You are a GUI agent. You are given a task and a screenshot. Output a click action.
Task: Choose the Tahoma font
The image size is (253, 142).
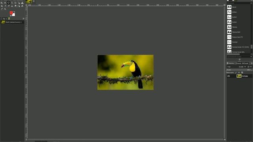pos(239,27)
